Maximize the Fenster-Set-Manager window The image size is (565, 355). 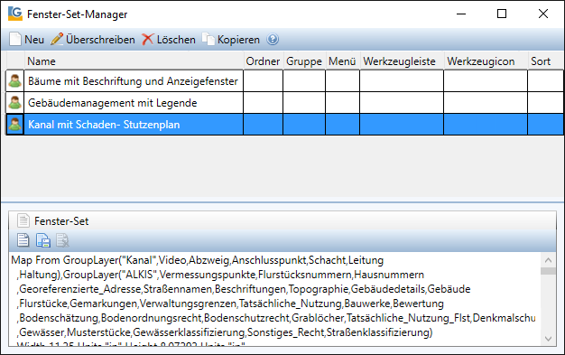coord(502,14)
